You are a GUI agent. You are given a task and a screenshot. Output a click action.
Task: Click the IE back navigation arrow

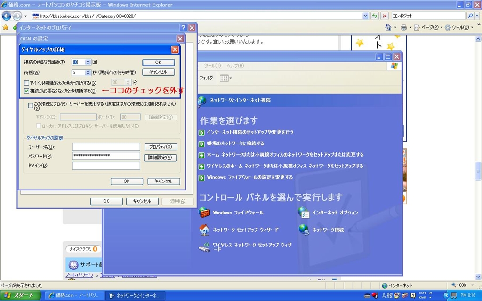point(7,16)
